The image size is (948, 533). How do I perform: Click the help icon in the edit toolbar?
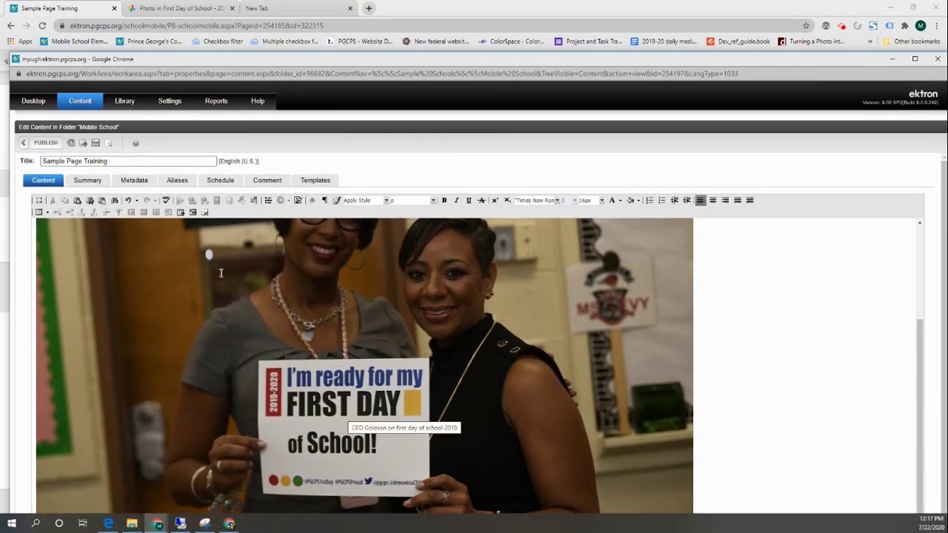[136, 143]
